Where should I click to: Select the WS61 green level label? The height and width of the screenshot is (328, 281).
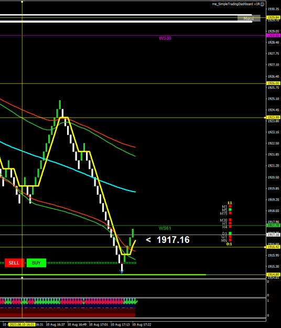tap(165, 228)
